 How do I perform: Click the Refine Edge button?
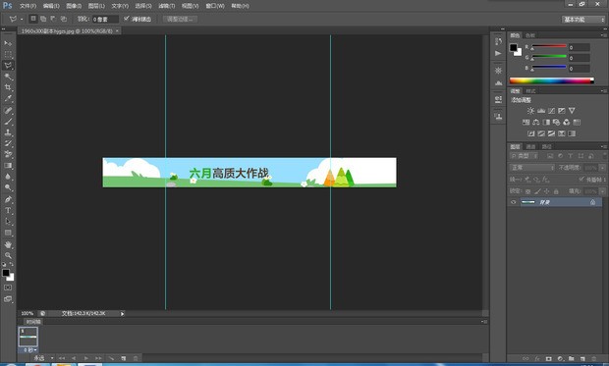coord(180,19)
